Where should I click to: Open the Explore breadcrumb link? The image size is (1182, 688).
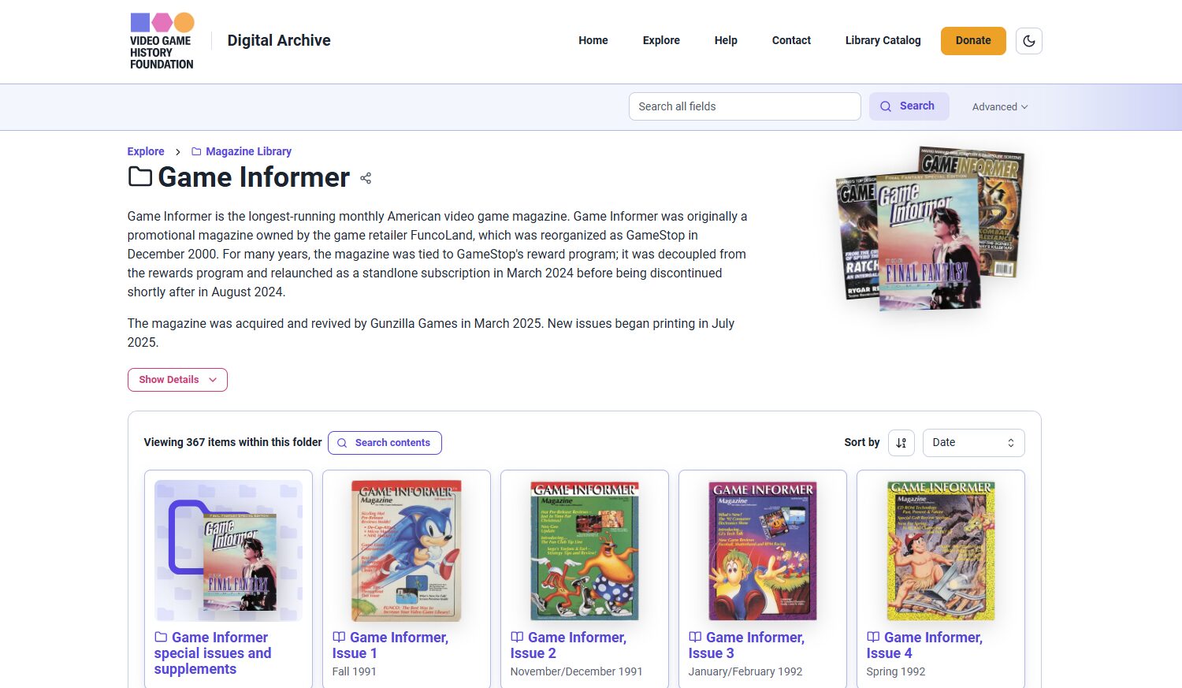pyautogui.click(x=145, y=151)
